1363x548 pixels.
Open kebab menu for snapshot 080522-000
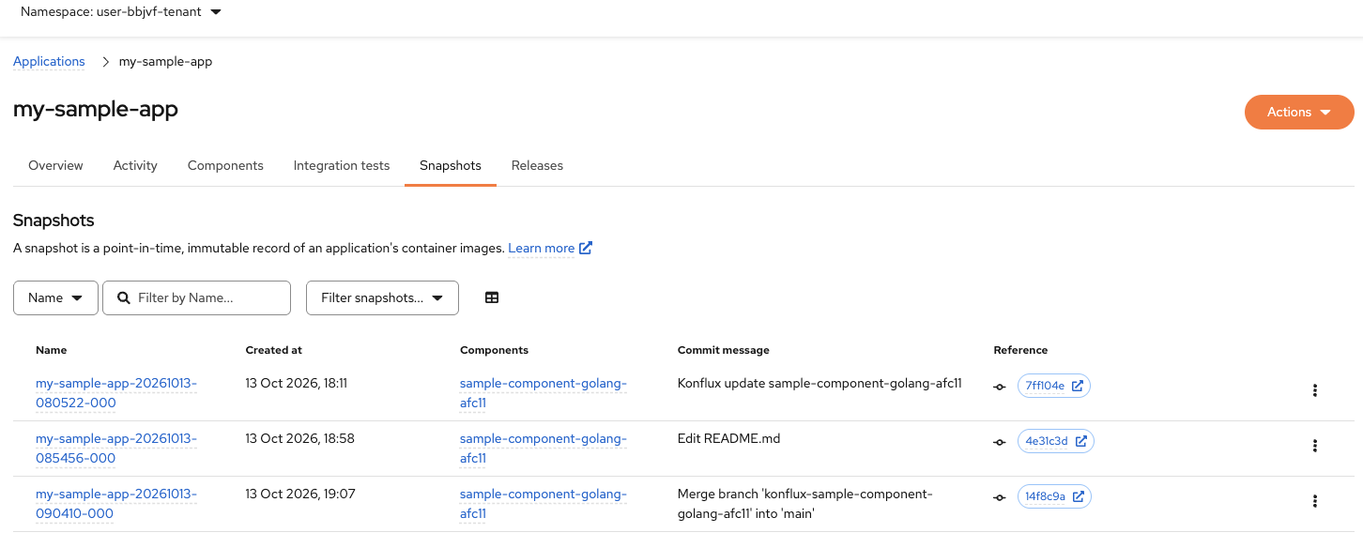pyautogui.click(x=1315, y=390)
